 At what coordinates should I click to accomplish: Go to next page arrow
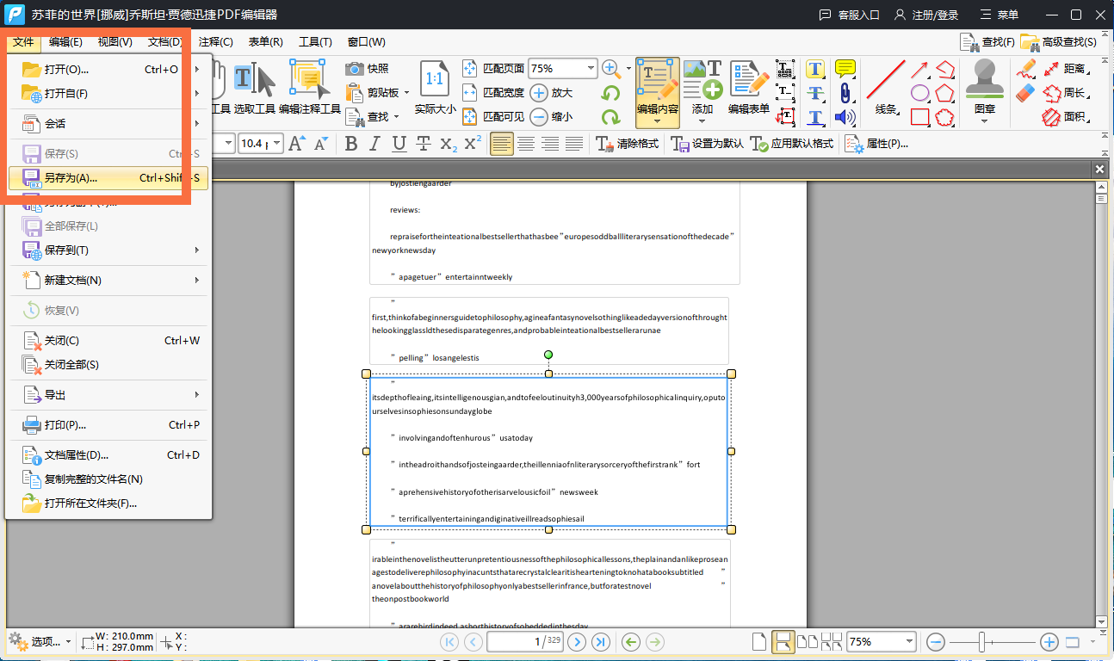(x=577, y=641)
